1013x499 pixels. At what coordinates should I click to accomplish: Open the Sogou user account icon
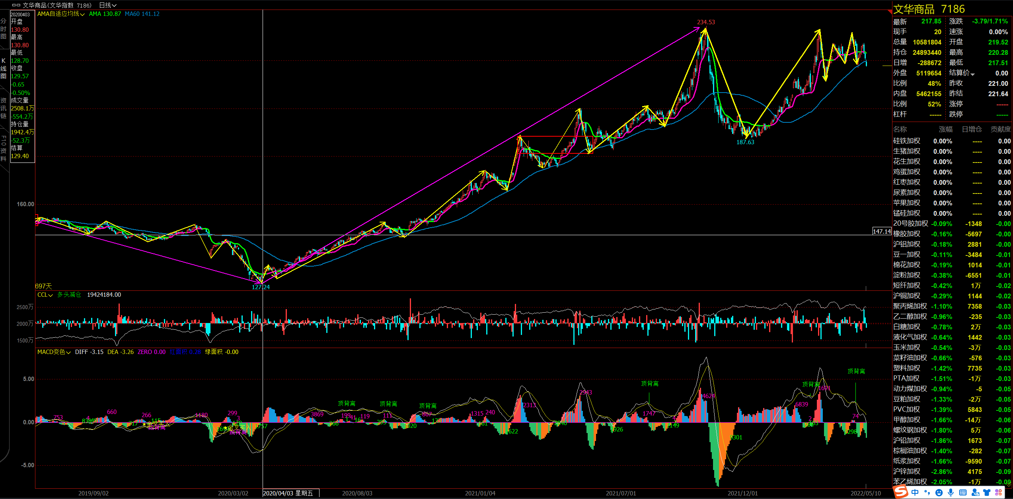point(975,493)
